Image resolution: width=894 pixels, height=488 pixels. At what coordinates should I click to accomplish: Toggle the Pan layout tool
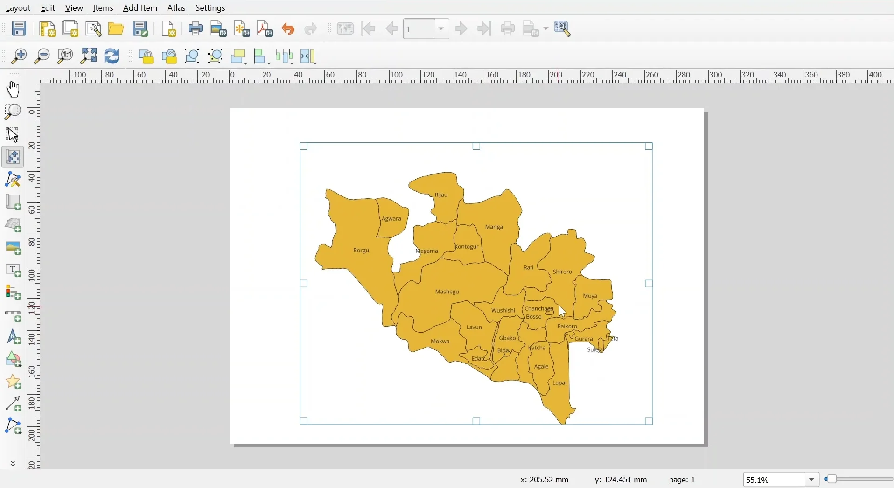tap(13, 90)
